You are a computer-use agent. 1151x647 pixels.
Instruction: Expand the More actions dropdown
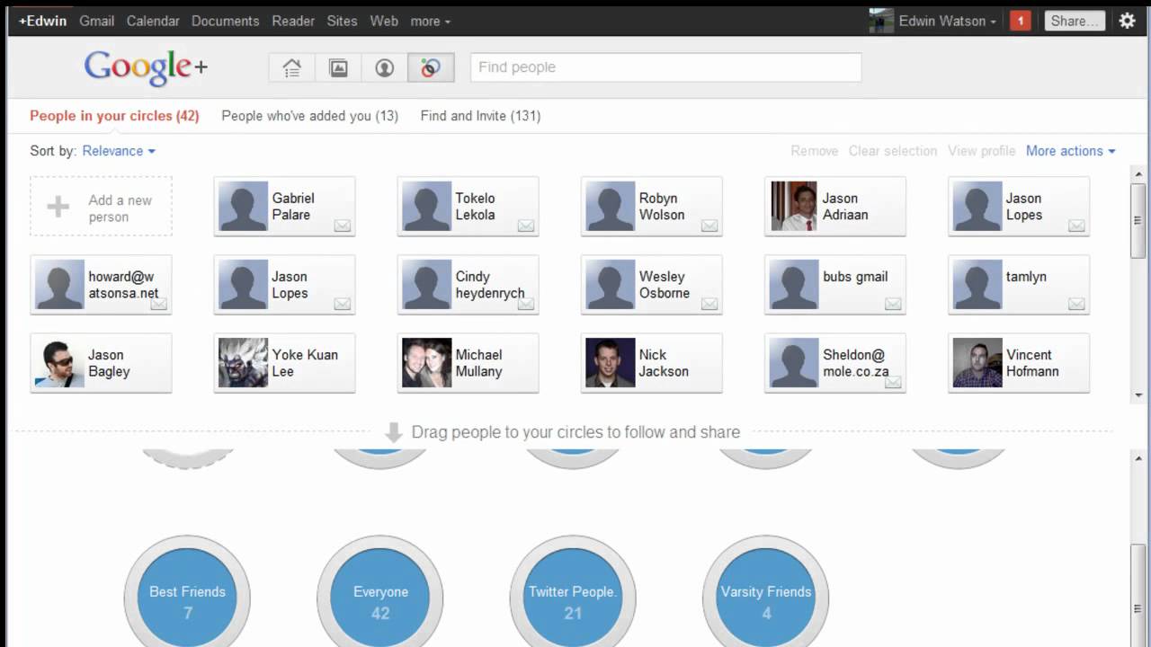coord(1070,151)
